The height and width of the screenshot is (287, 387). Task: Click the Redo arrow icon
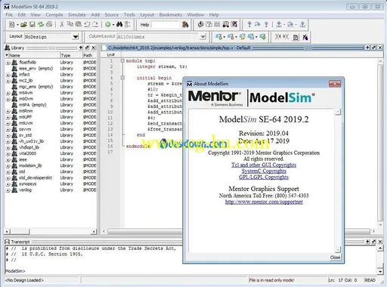(x=95, y=24)
